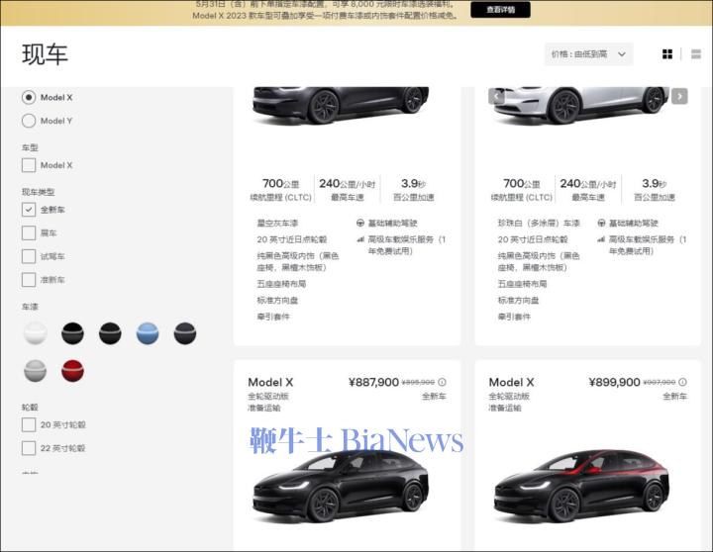The height and width of the screenshot is (552, 713).
Task: Click the 现车 page heading
Action: click(x=45, y=54)
